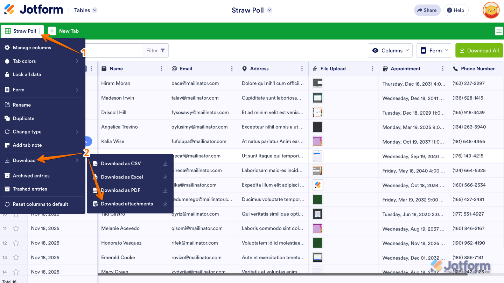The image size is (504, 283).
Task: Click the filter funnel icon
Action: coord(163,51)
